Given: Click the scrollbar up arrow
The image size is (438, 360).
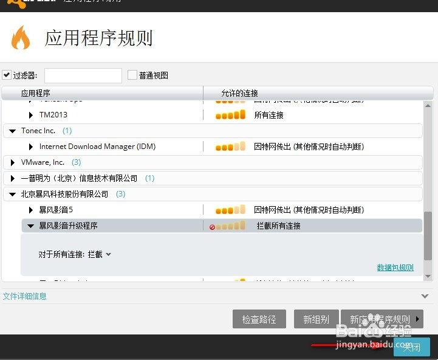Looking at the screenshot, I should tap(428, 106).
